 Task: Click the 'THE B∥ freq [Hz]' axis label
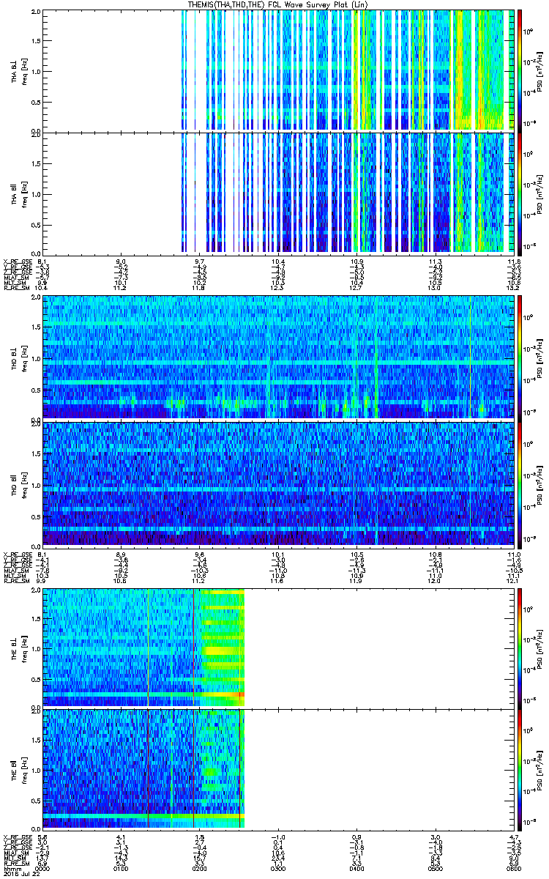(19, 769)
